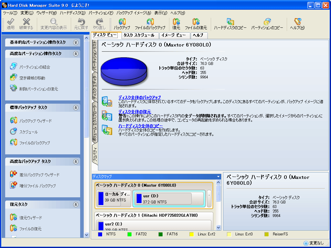Click パーティションのコピー toolbar icon
This screenshot has height=248, width=331.
pyautogui.click(x=267, y=22)
